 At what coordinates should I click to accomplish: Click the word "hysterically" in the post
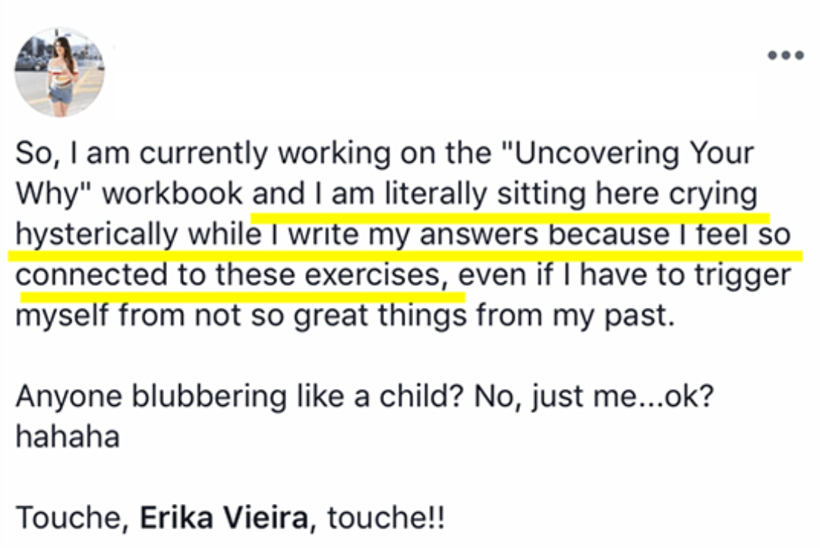pyautogui.click(x=97, y=236)
